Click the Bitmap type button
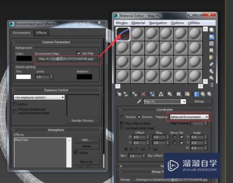Image resolution: width=233 pixels, height=183 pixels. (x=199, y=102)
